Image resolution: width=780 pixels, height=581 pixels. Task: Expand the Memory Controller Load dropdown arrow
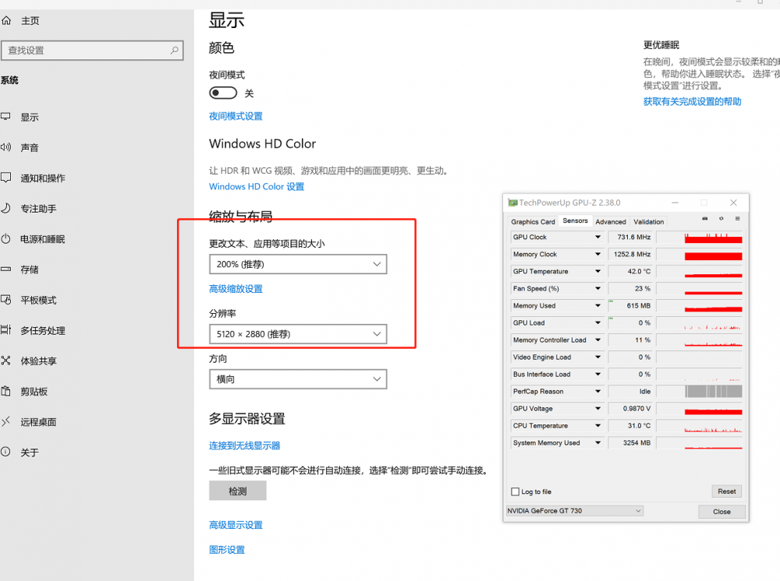[598, 340]
